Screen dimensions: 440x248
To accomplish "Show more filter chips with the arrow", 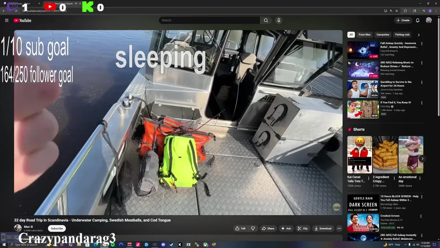I will (418, 35).
